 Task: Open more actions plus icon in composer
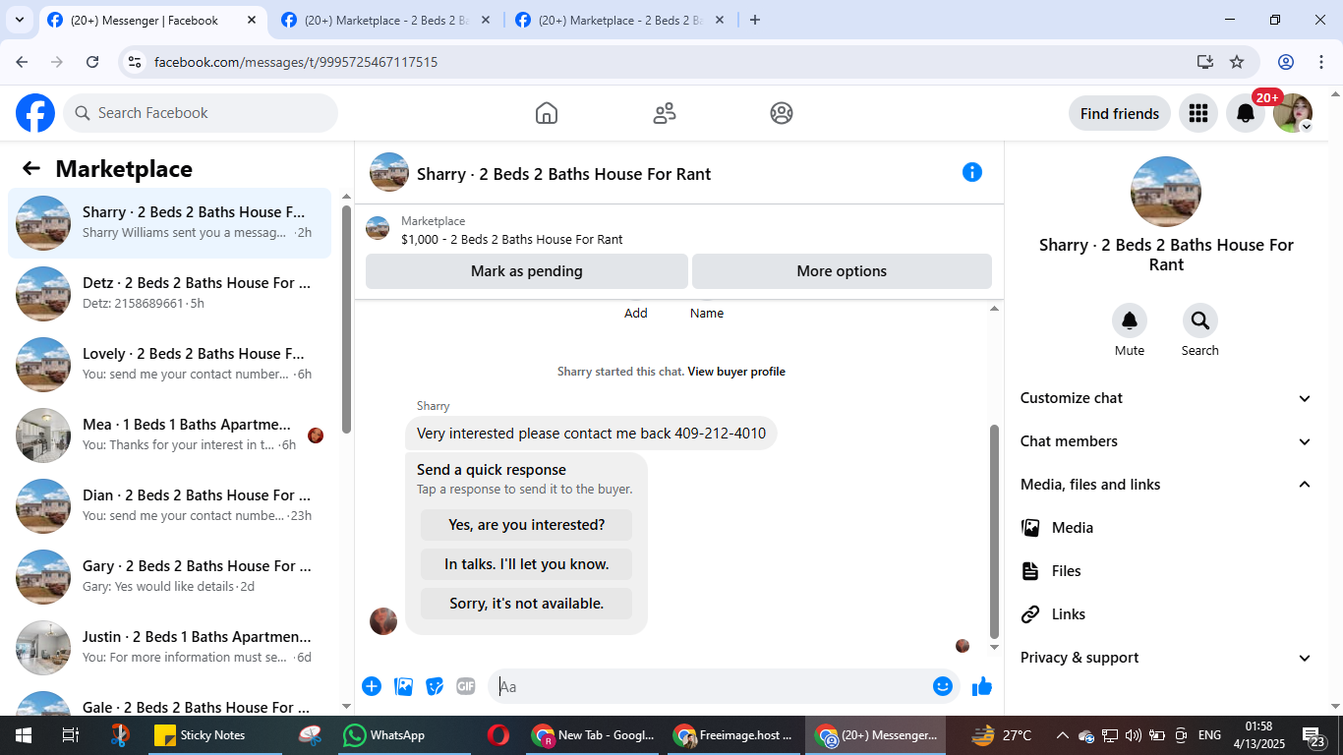click(372, 686)
